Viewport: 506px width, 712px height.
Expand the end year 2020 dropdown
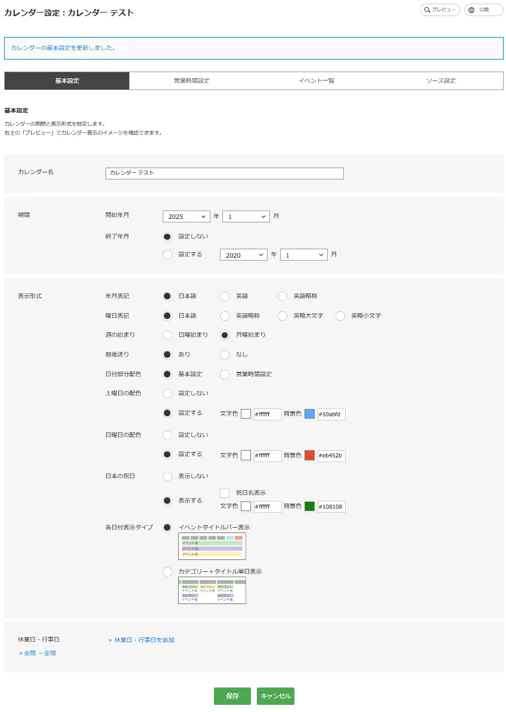243,255
